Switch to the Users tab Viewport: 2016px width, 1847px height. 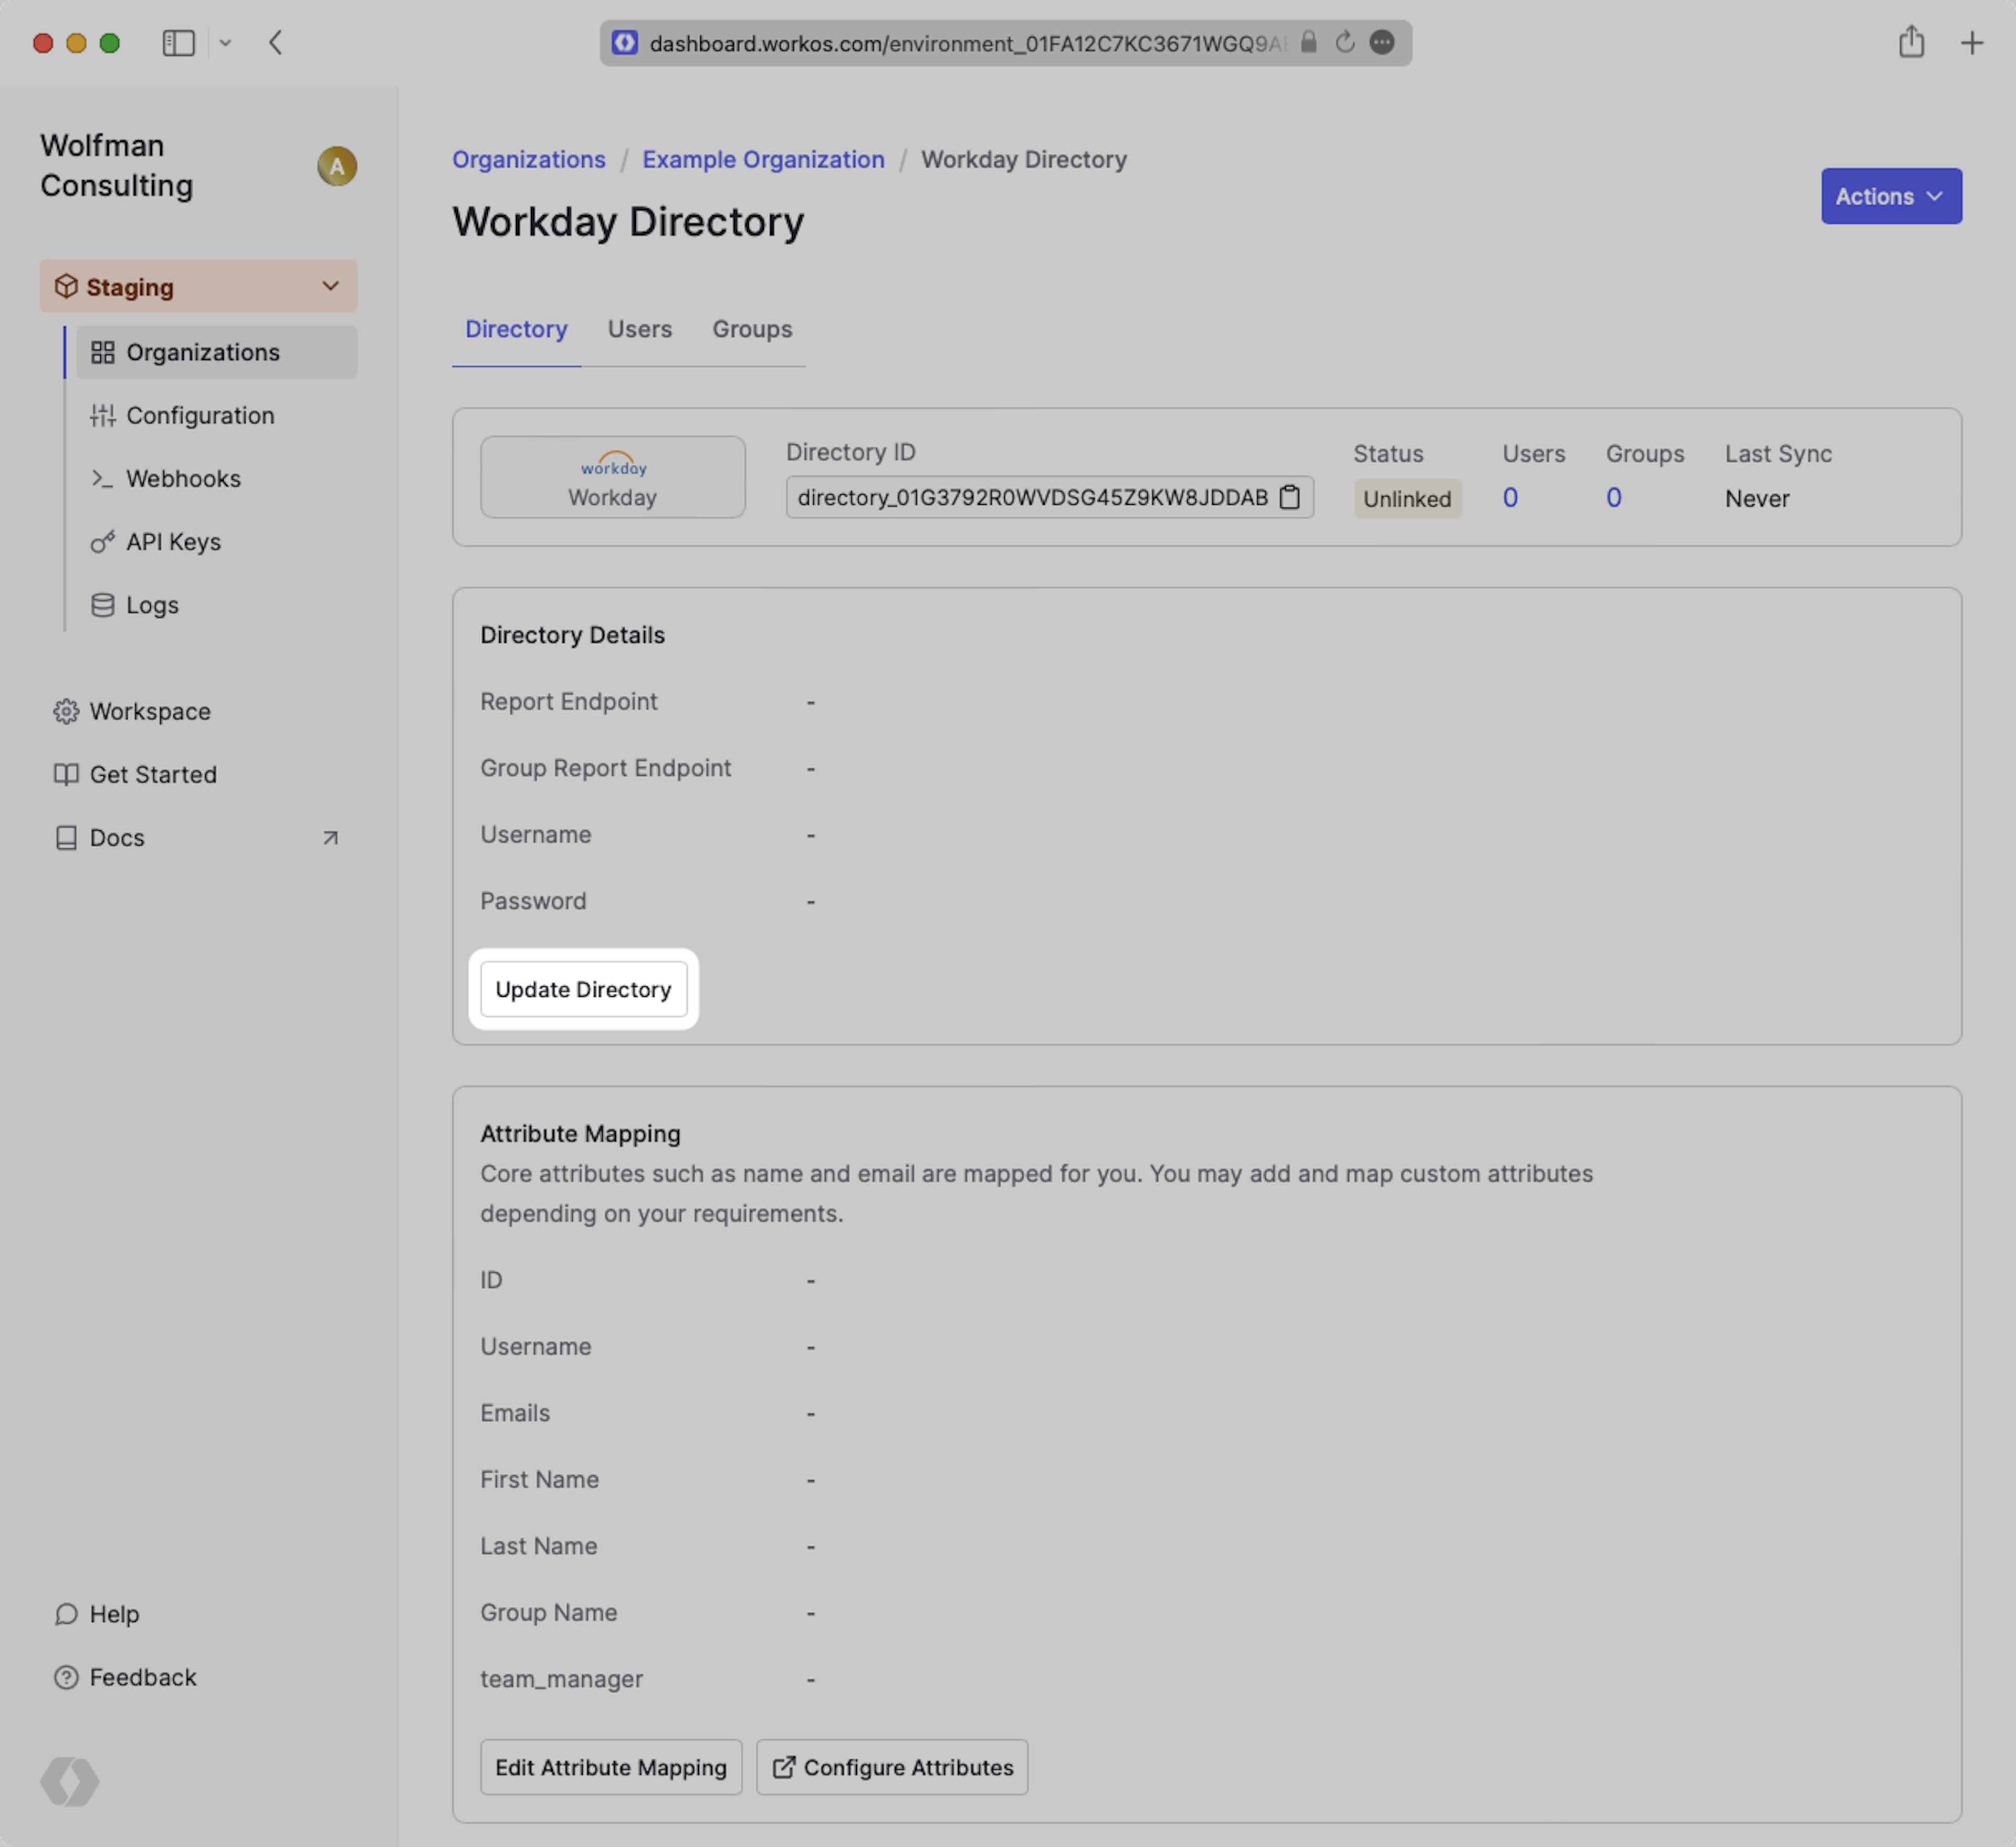coord(639,329)
